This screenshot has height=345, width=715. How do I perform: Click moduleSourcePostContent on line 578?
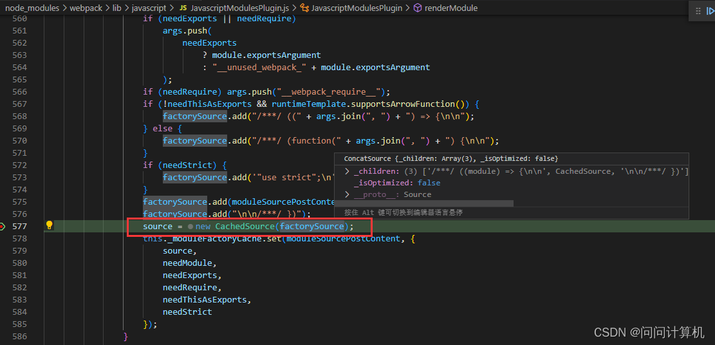344,239
